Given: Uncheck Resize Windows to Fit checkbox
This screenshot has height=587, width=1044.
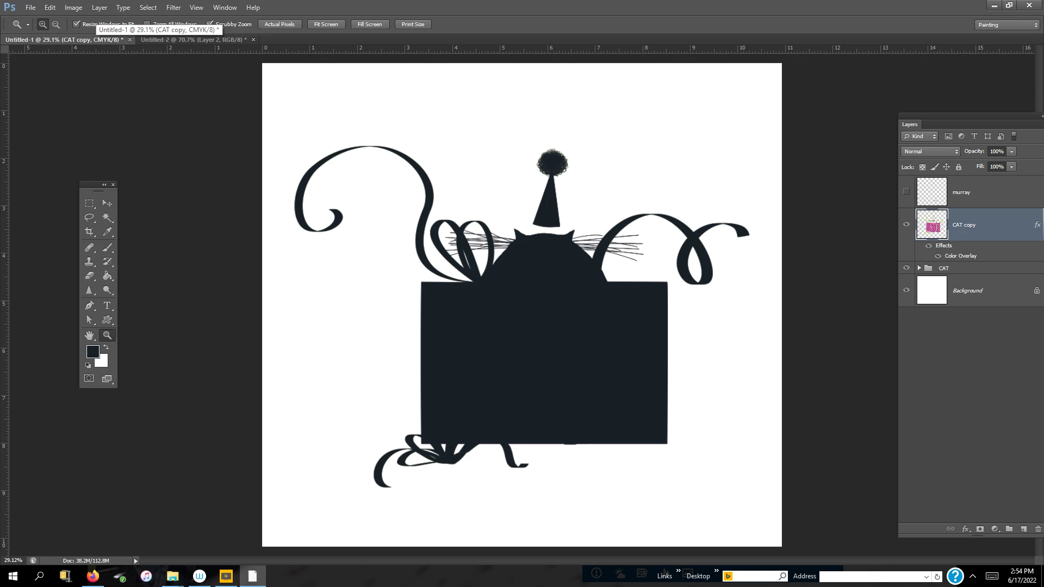Looking at the screenshot, I should pos(77,24).
